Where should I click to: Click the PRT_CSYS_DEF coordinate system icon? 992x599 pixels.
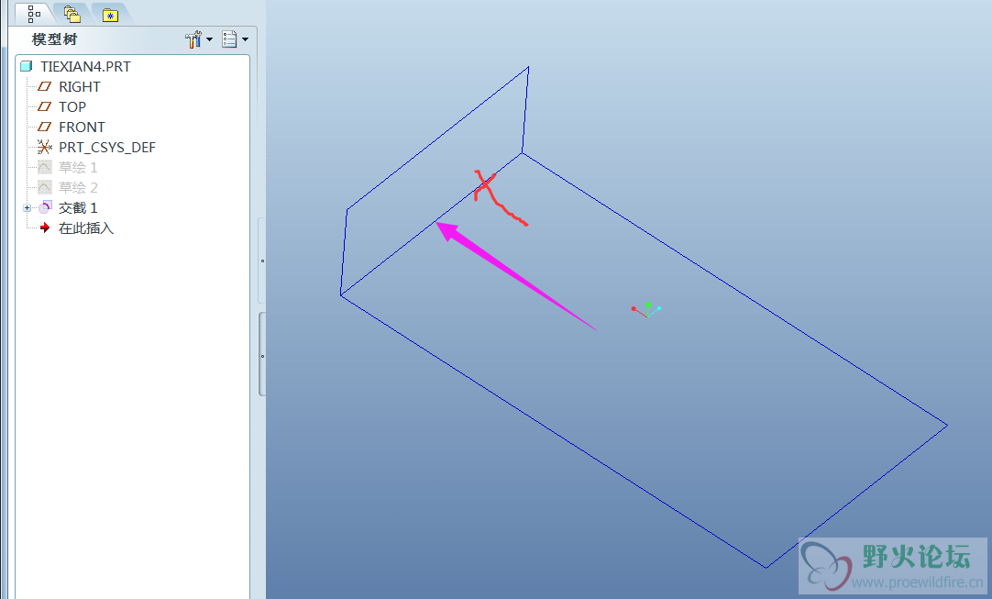44,147
